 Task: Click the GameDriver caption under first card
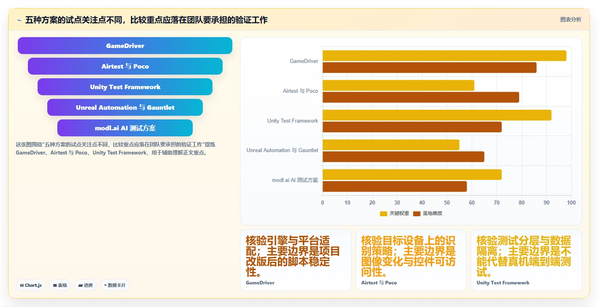click(x=260, y=283)
